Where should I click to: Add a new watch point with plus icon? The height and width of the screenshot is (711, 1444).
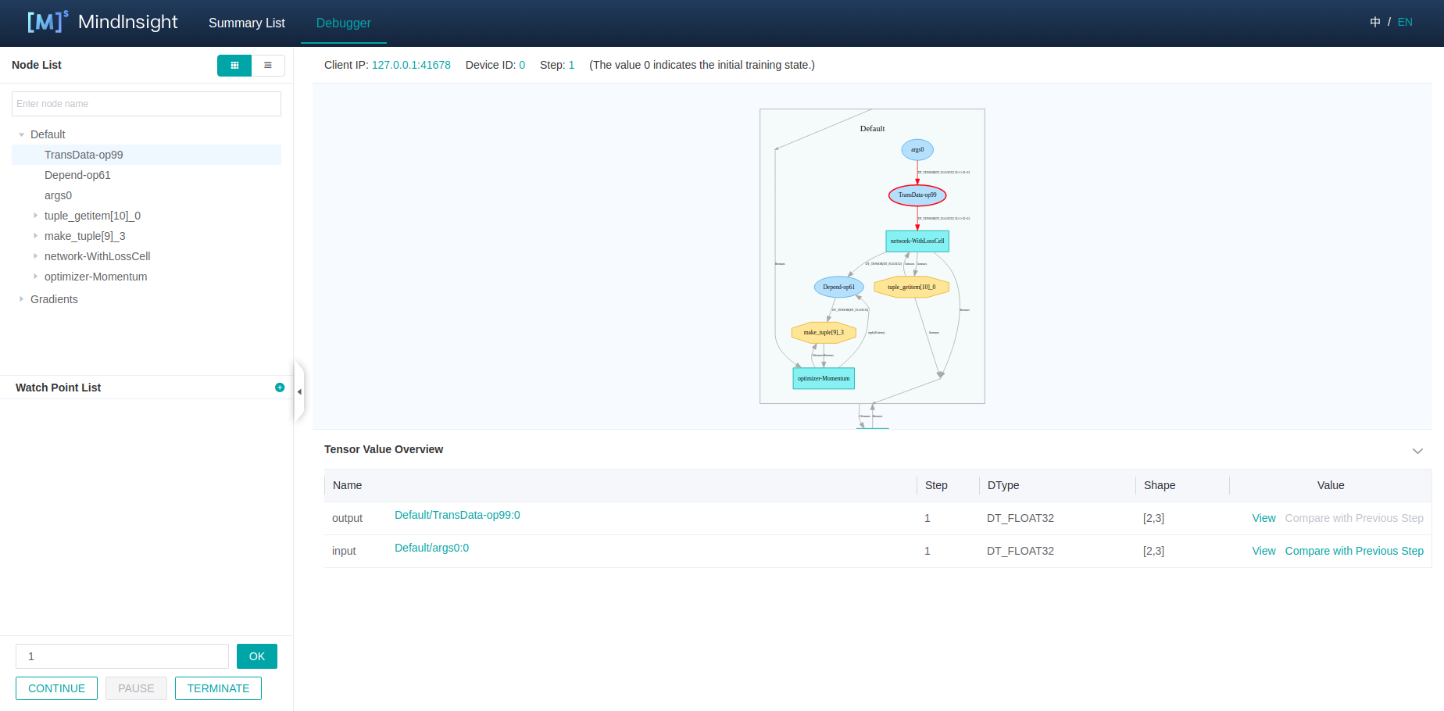(280, 388)
